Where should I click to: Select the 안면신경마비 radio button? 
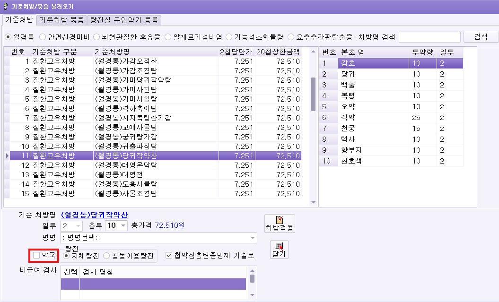(42, 37)
